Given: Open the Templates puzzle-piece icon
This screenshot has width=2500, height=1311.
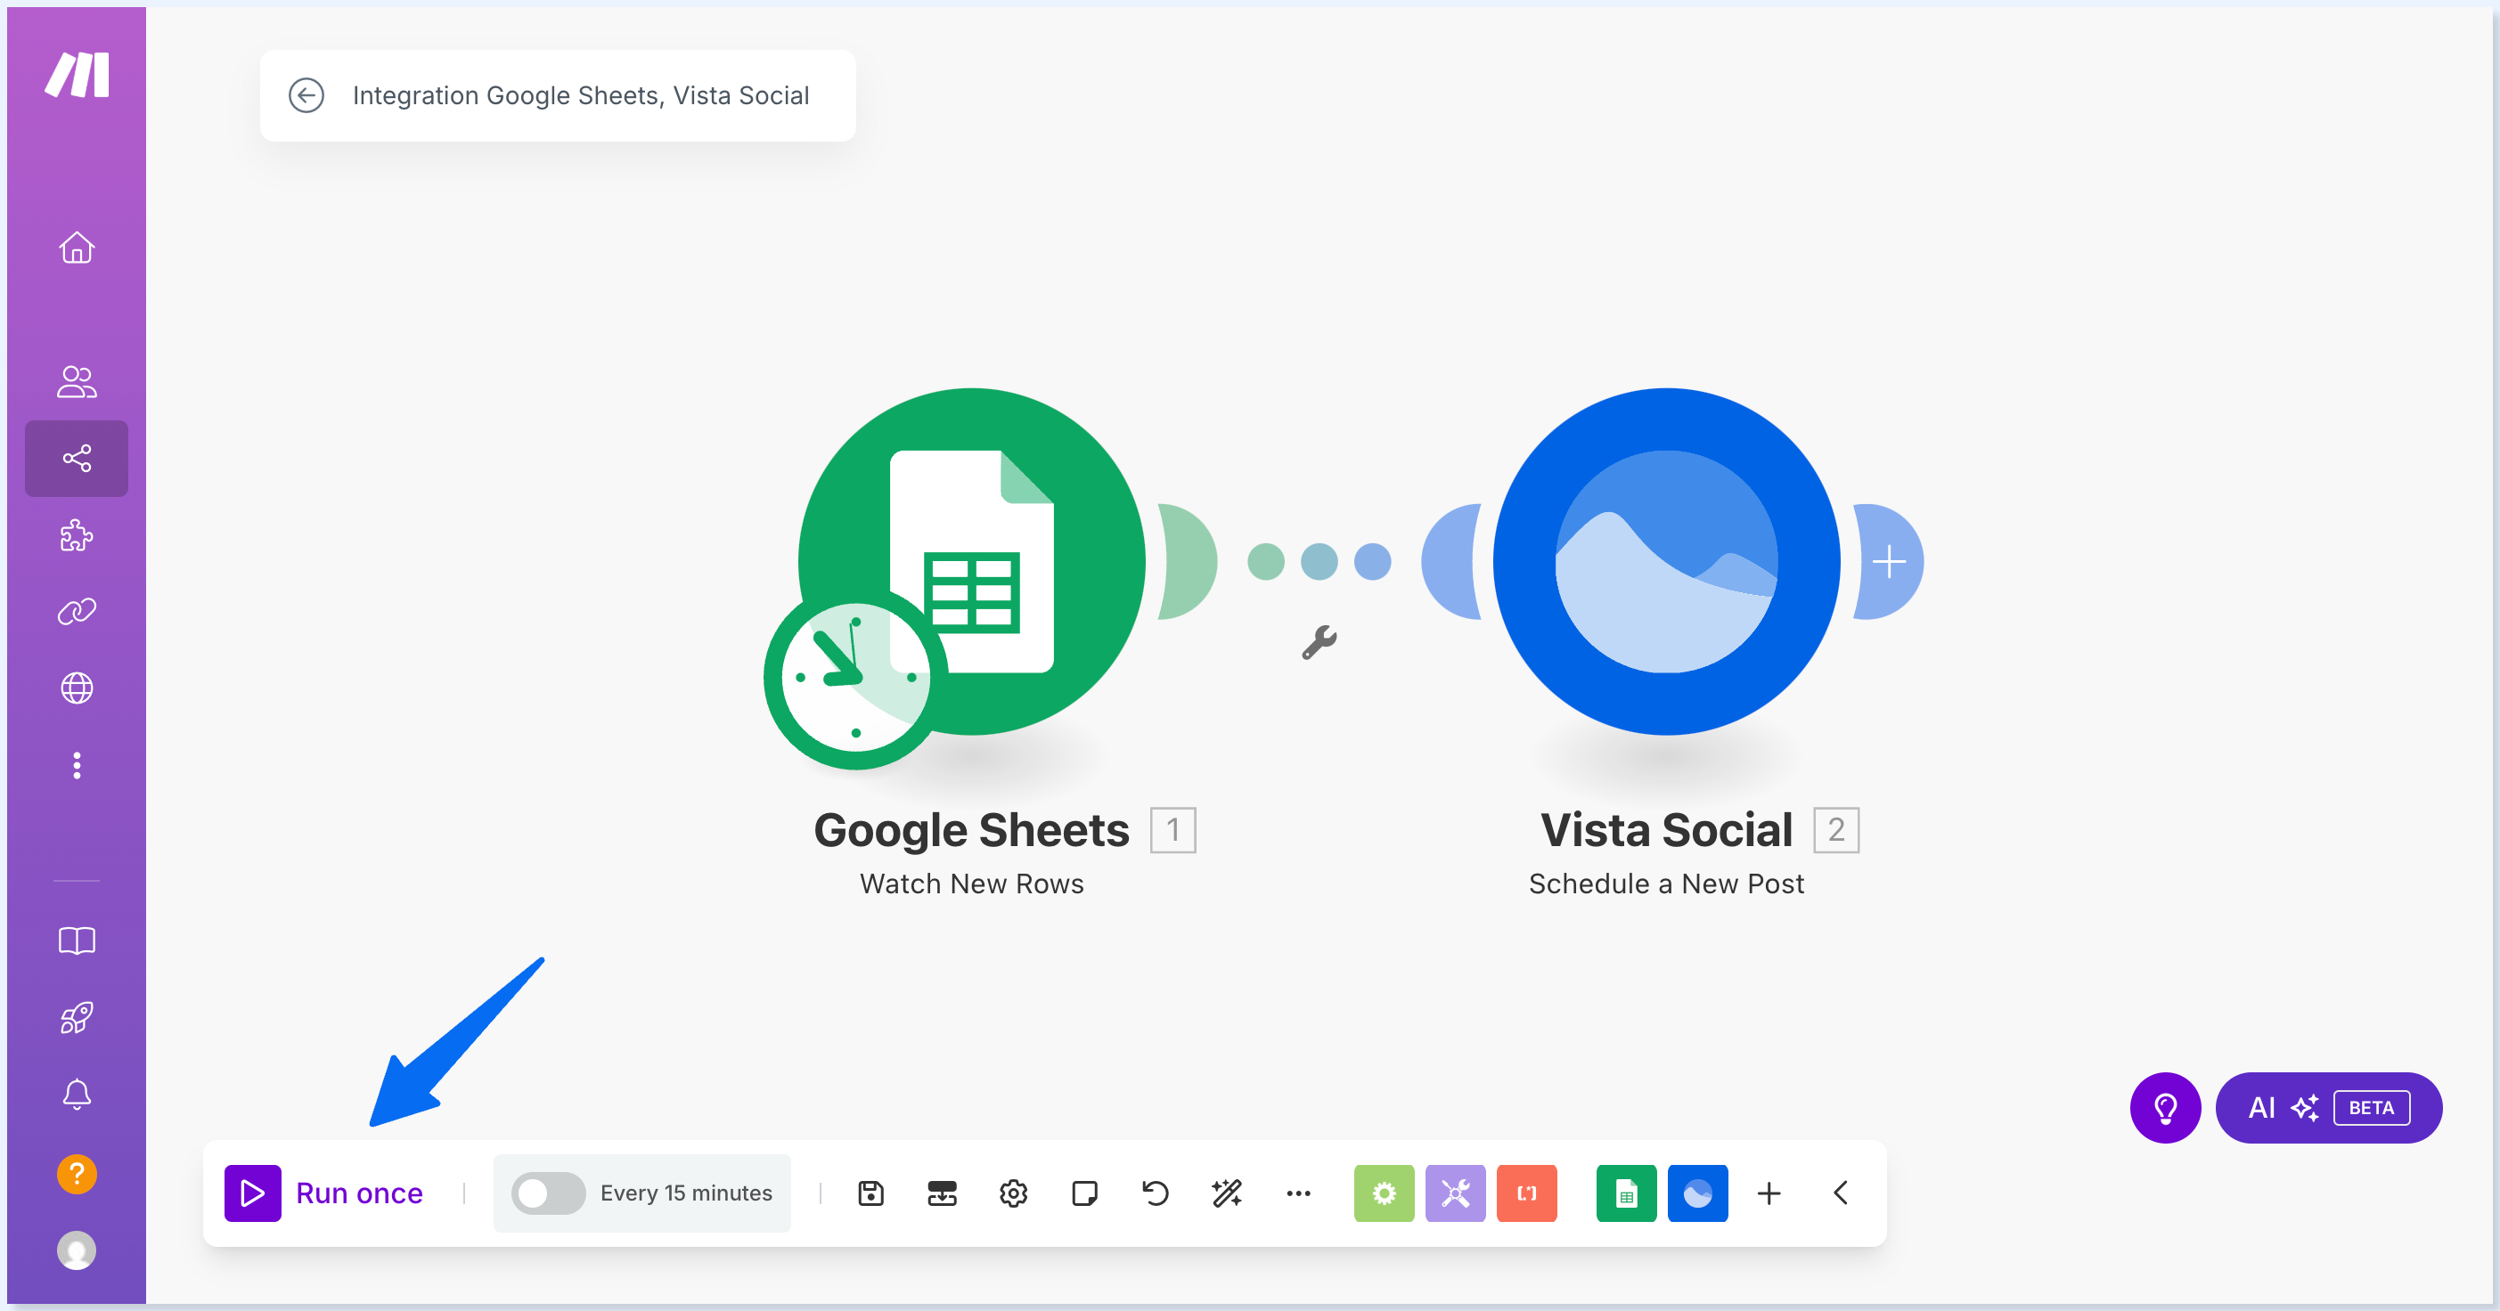Looking at the screenshot, I should click(x=77, y=534).
